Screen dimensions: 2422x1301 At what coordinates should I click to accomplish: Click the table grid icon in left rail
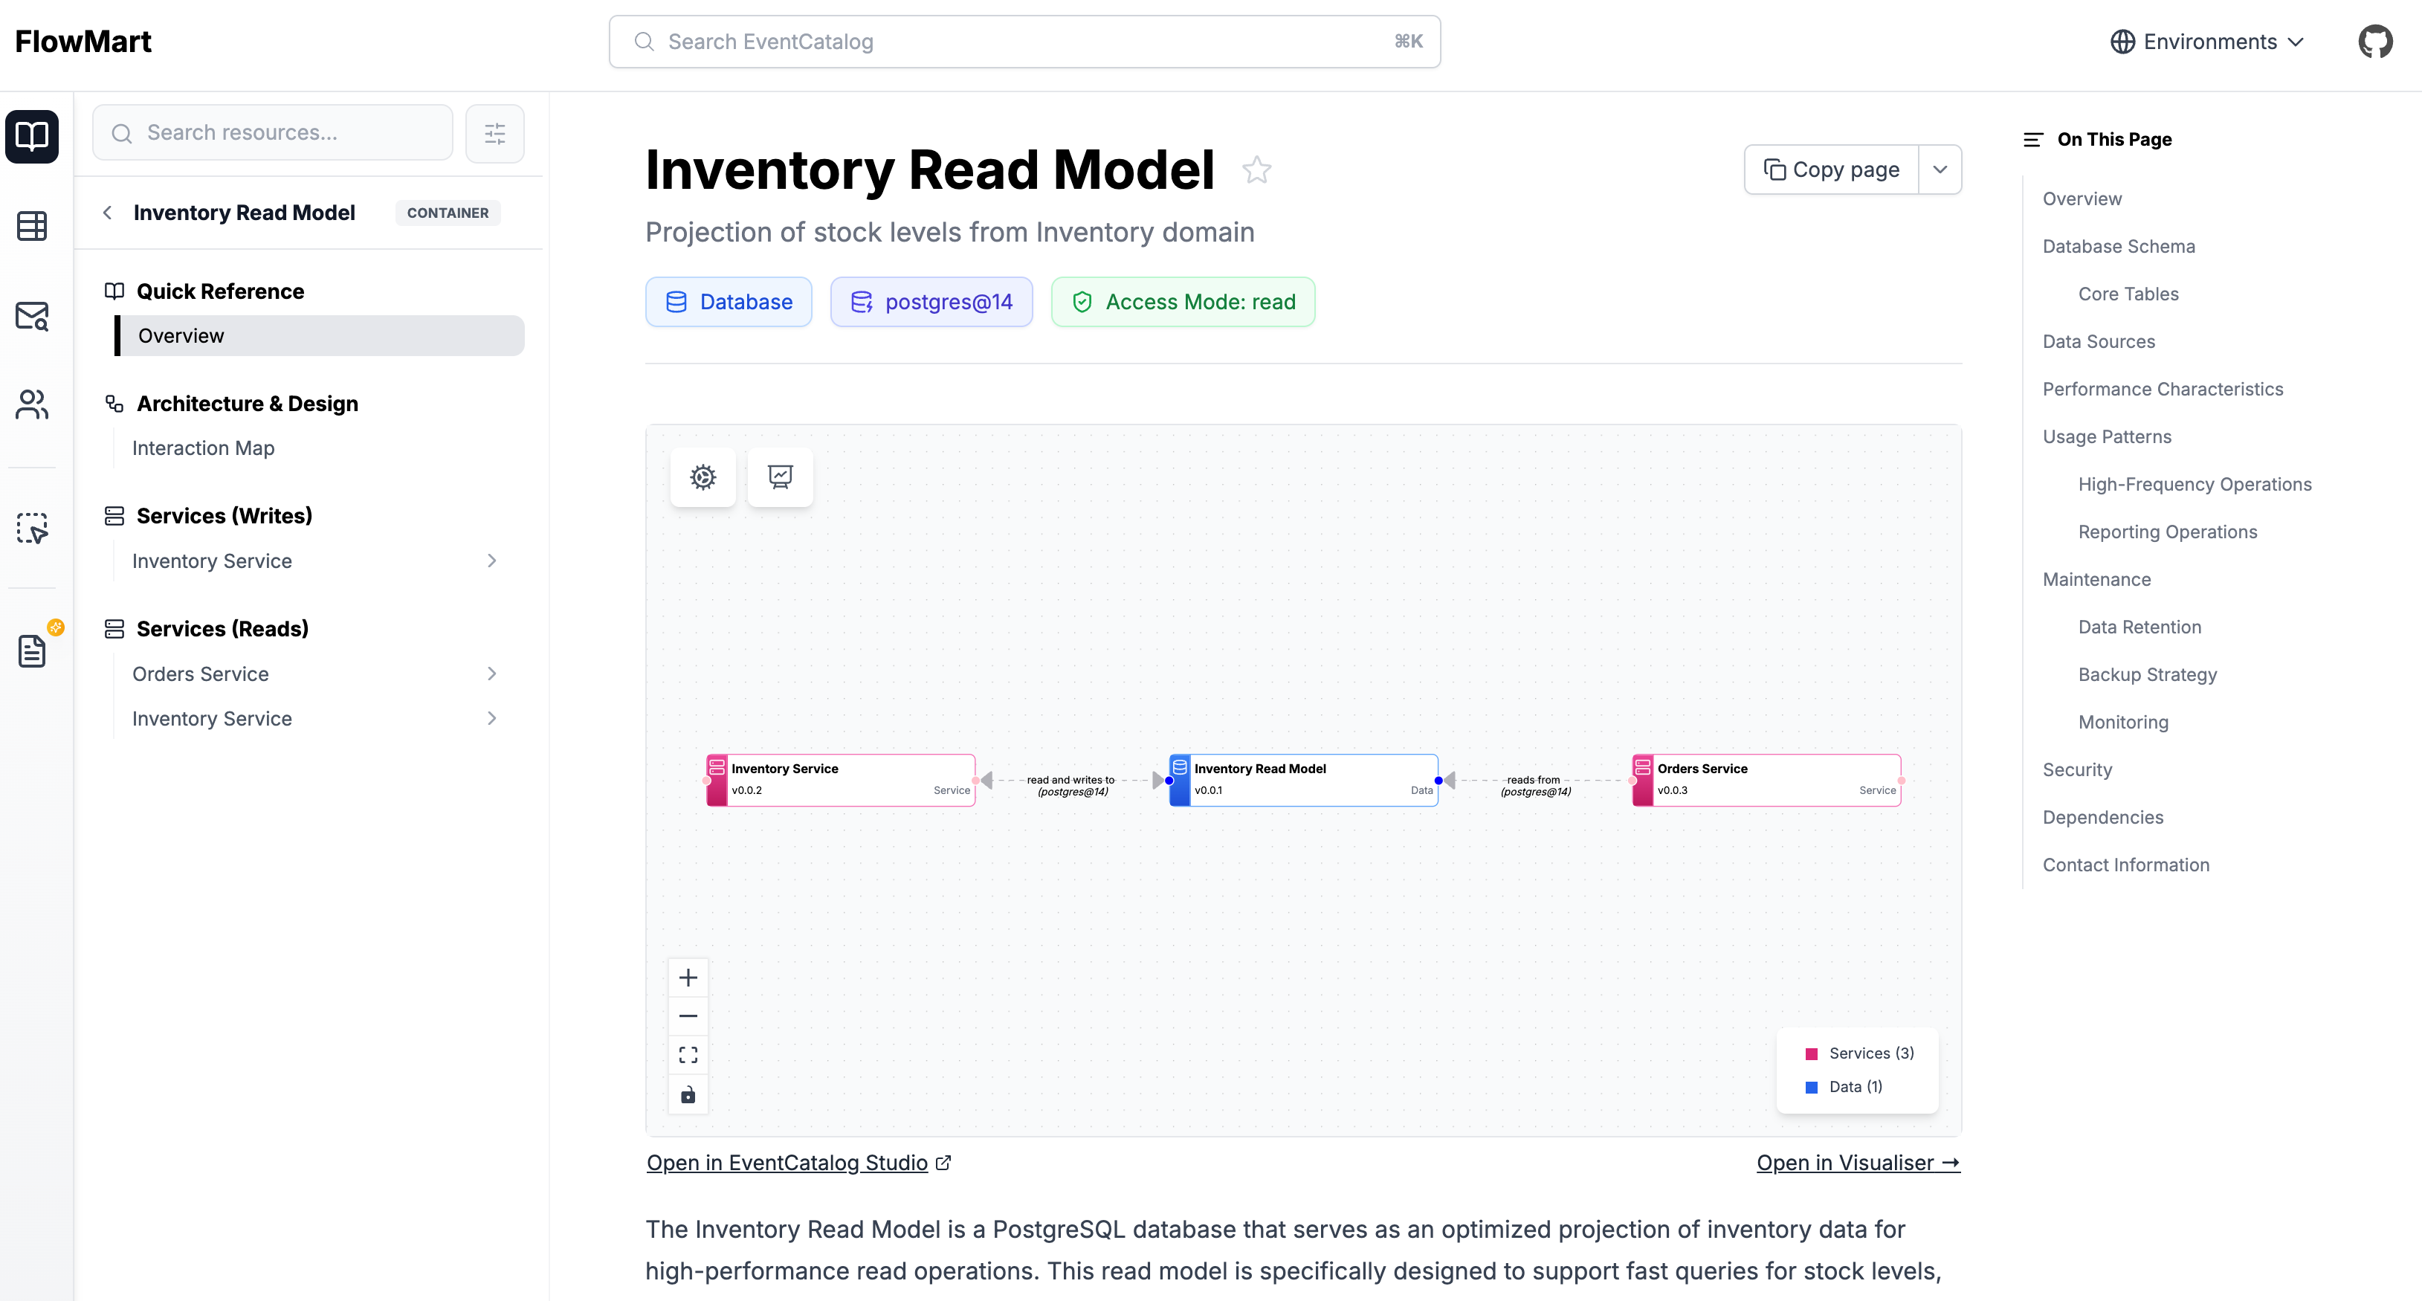point(32,225)
